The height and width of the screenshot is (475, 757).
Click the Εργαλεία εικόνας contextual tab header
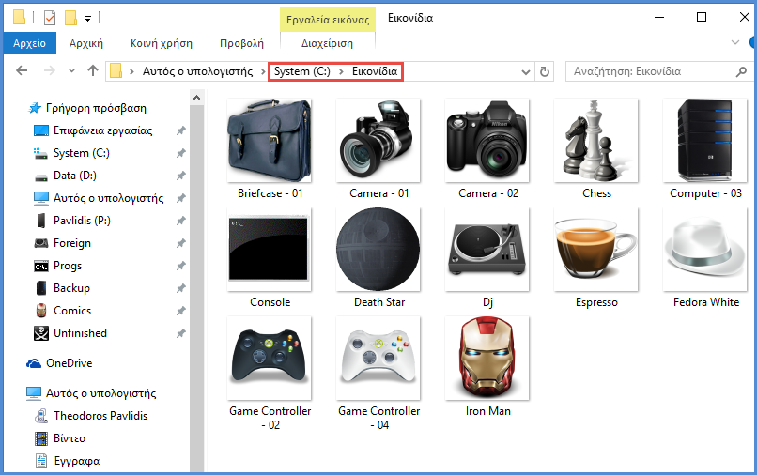[x=328, y=20]
